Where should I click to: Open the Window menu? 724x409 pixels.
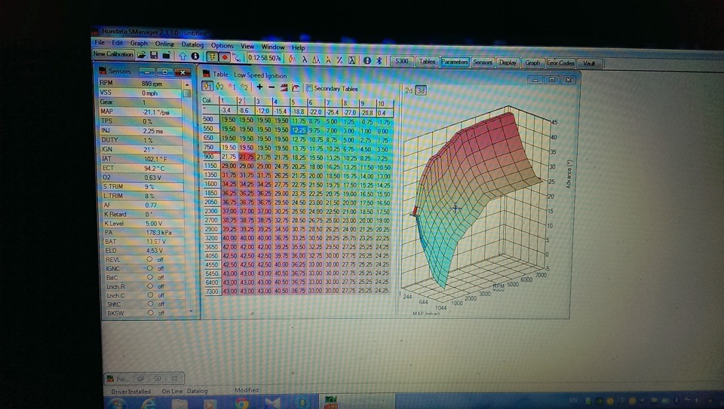click(x=273, y=47)
